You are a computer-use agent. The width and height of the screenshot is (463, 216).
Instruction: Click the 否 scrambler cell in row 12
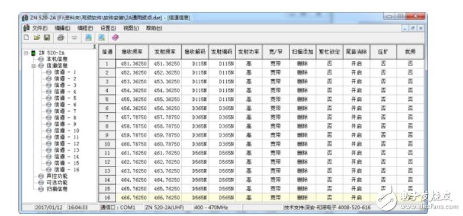(410, 162)
